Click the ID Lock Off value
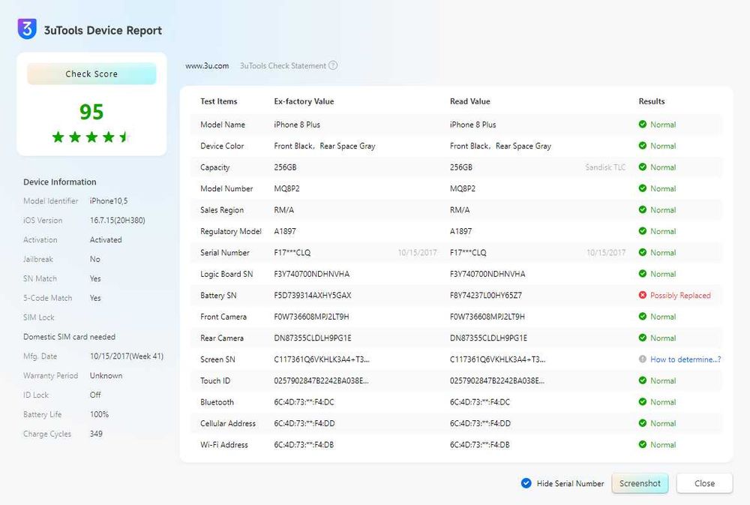750x505 pixels. click(x=95, y=395)
